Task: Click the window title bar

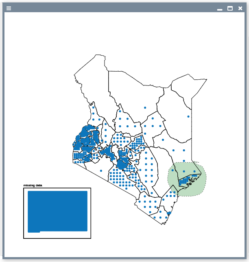Action: click(x=122, y=8)
